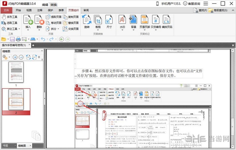Expand the Watermark (水印) dropdown arrow
The width and height of the screenshot is (236, 150).
click(122, 30)
